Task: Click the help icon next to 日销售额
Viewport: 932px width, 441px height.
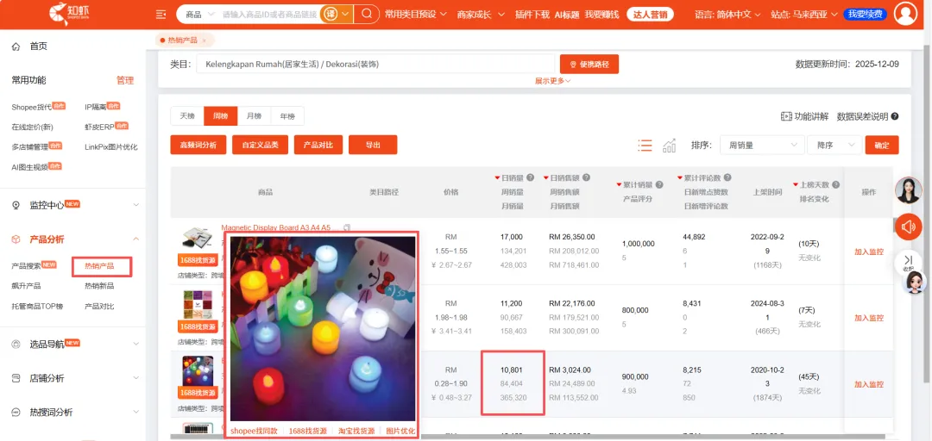Action: (586, 177)
